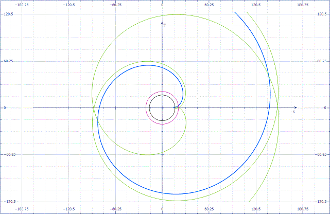Click the 0 tick on top edge
The height and width of the screenshot is (214, 330).
tap(162, 5)
